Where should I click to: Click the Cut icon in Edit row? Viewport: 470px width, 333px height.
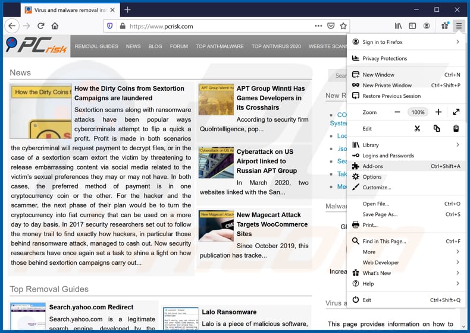418,128
